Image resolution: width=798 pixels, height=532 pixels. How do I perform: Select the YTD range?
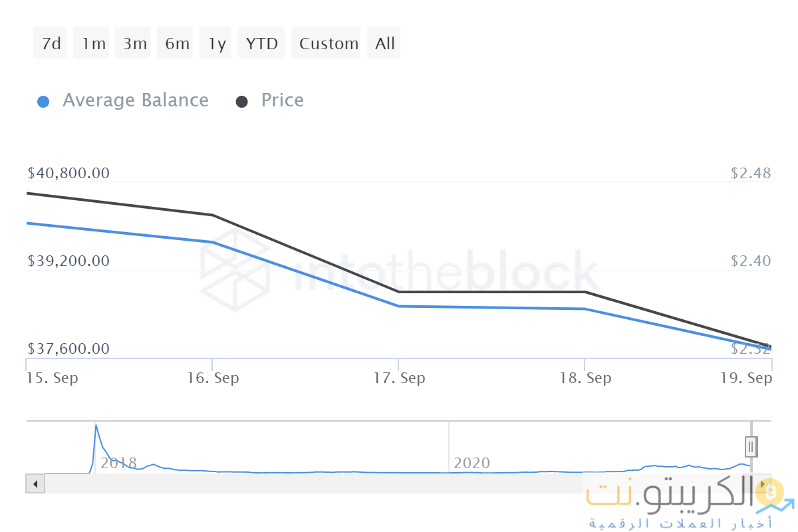click(x=261, y=43)
